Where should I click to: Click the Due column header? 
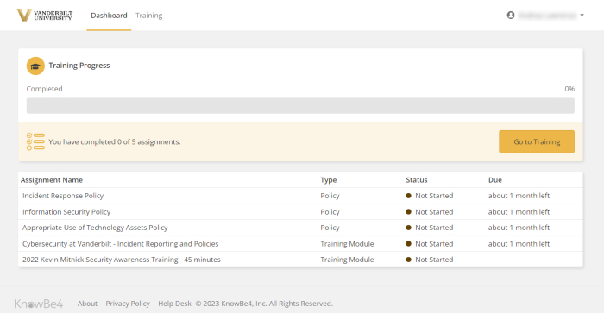[495, 180]
